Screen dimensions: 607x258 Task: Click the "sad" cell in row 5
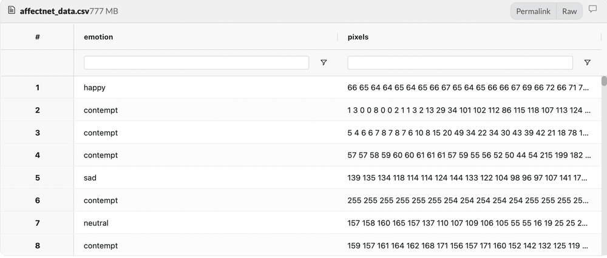90,178
